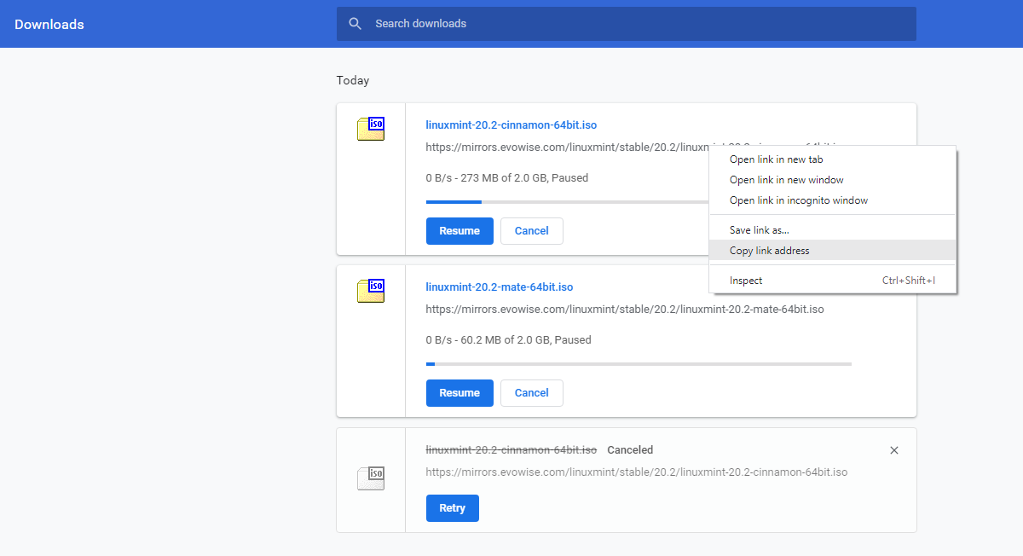1023x556 pixels.
Task: Choose Inspect from context menu
Action: click(746, 281)
